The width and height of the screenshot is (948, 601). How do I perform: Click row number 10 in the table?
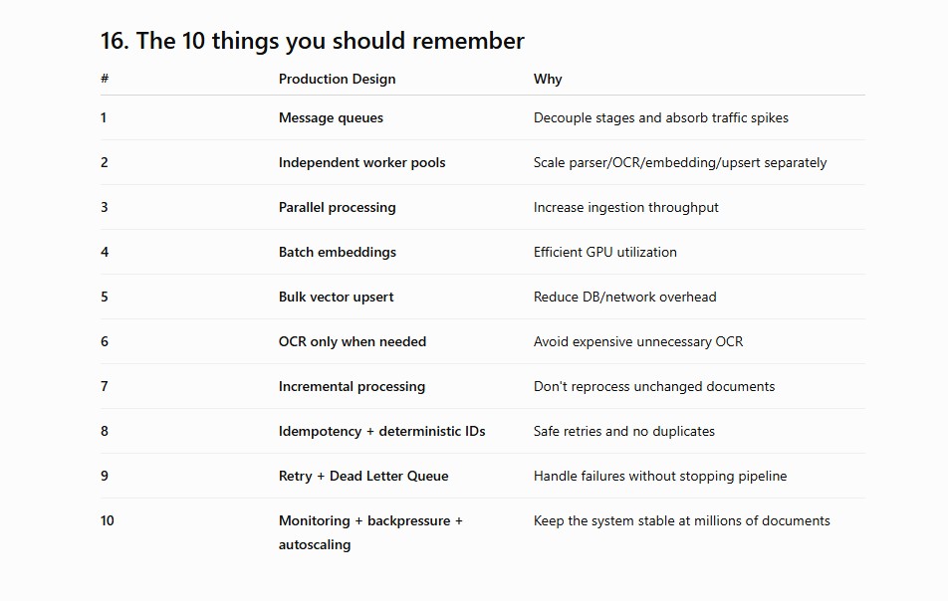coord(107,520)
